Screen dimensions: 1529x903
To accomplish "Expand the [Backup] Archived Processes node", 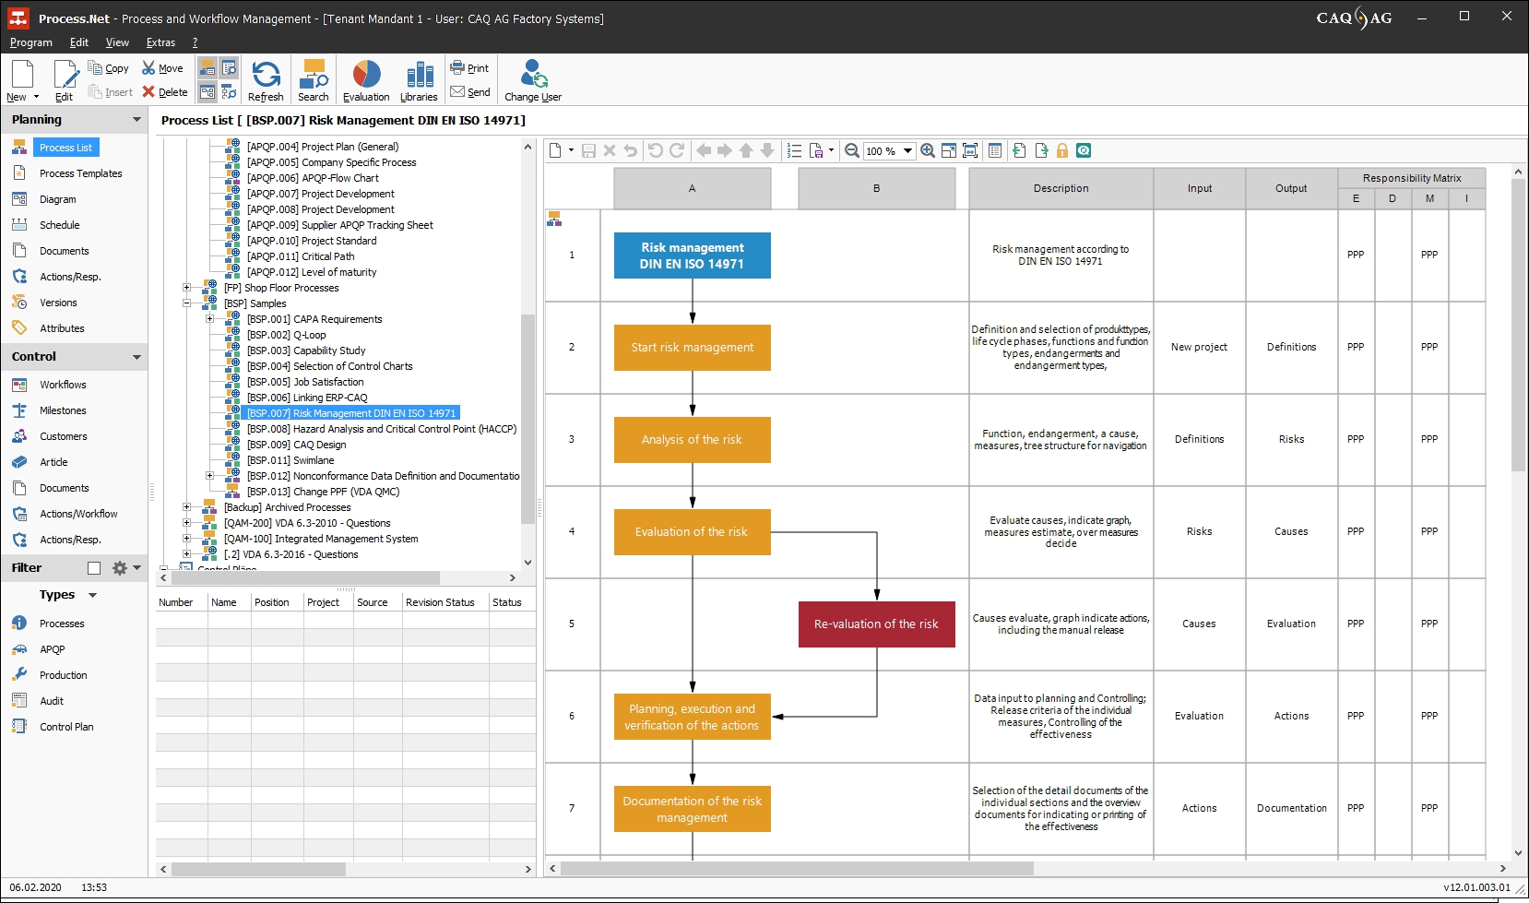I will point(186,507).
